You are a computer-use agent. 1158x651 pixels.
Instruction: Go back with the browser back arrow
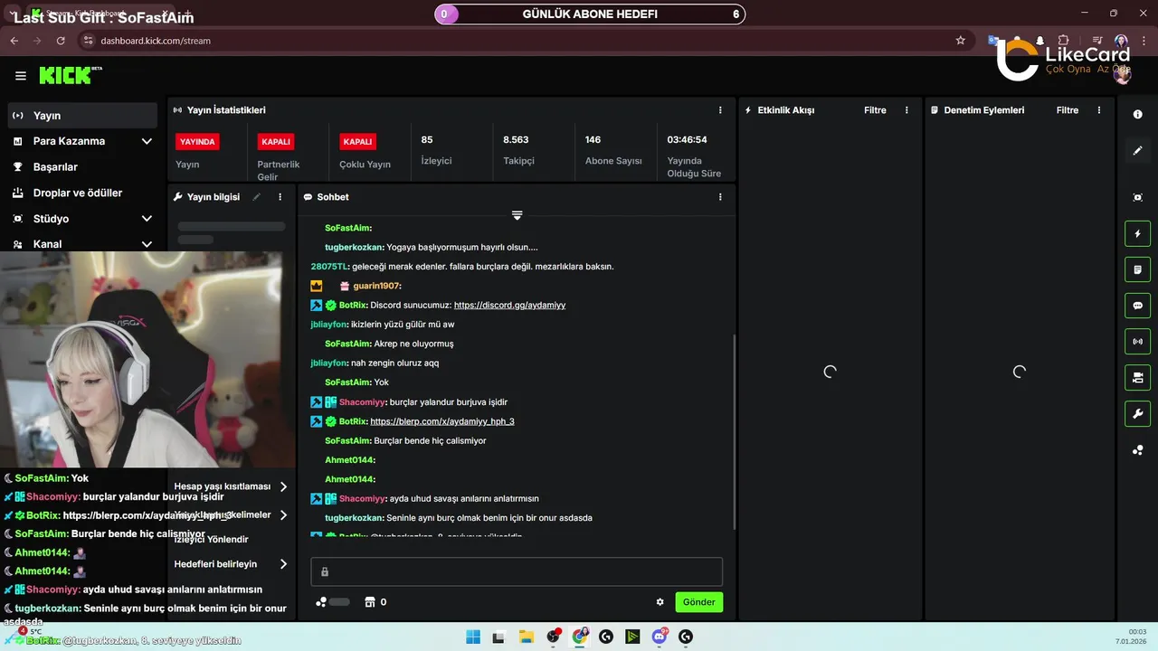pos(14,41)
